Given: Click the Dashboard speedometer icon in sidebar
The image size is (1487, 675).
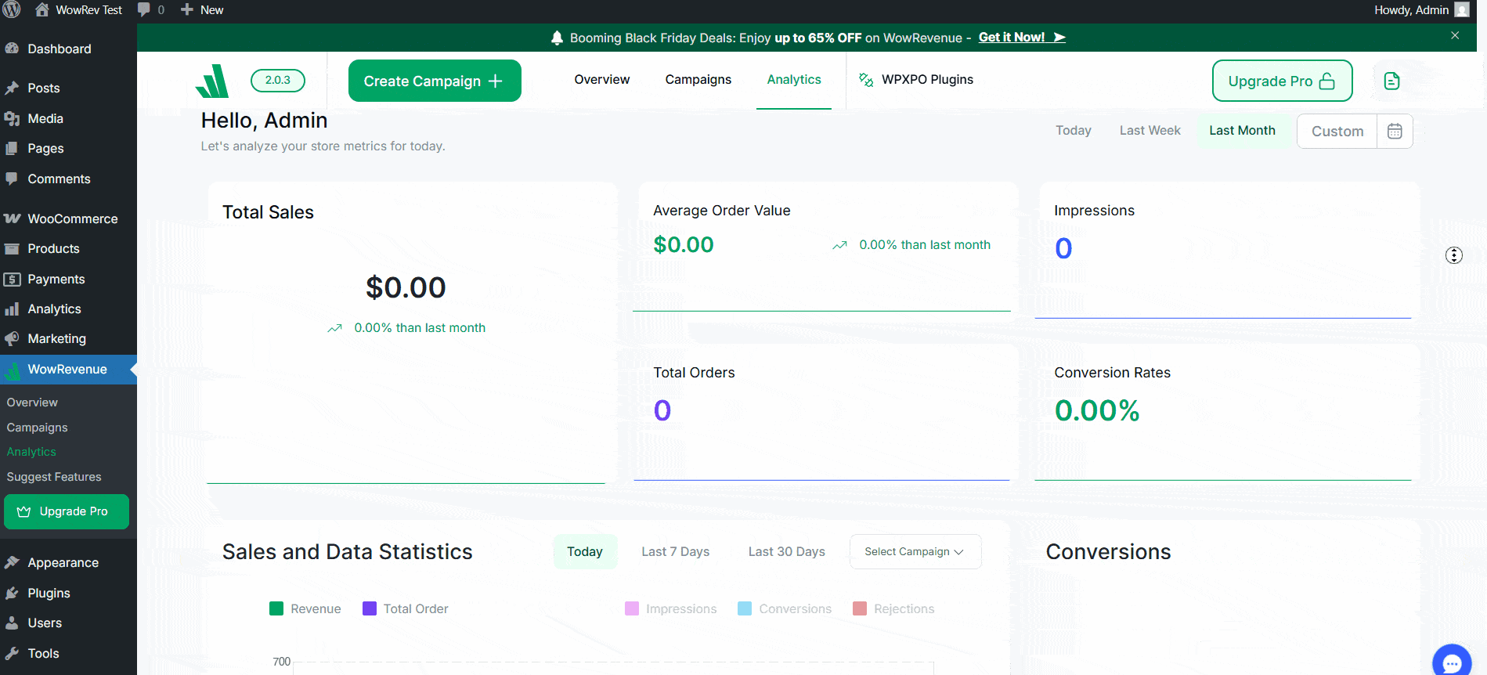Looking at the screenshot, I should coord(12,49).
